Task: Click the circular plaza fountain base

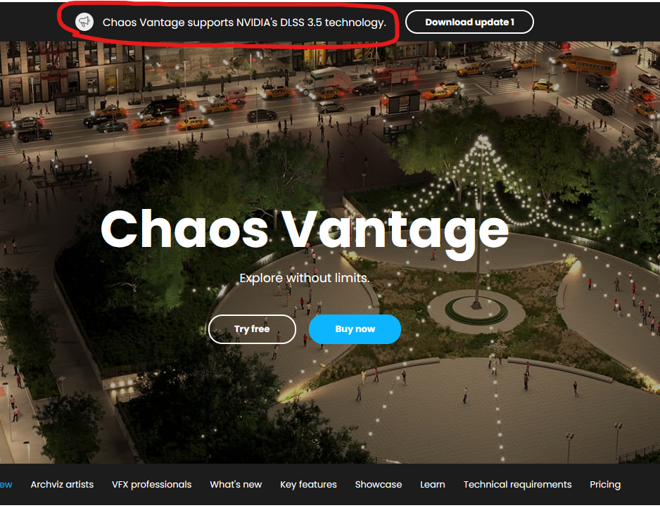Action: tap(476, 310)
